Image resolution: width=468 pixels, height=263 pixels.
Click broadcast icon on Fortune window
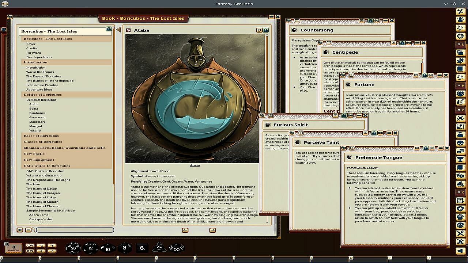tap(431, 75)
